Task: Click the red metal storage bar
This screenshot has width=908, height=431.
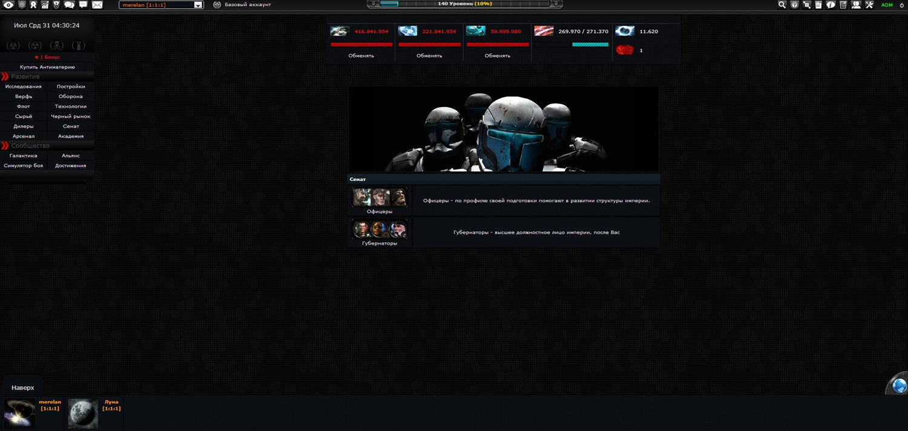Action: (361, 44)
